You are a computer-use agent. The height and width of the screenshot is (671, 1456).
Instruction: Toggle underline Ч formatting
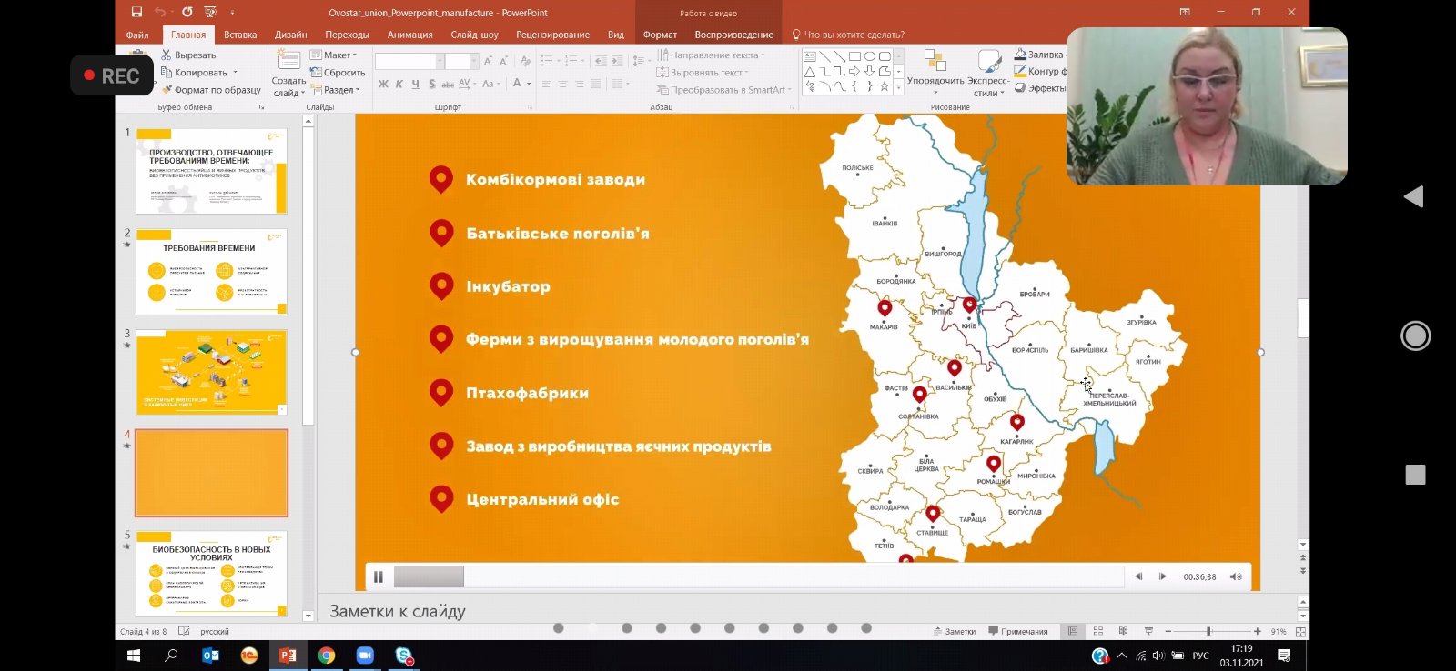coord(415,84)
